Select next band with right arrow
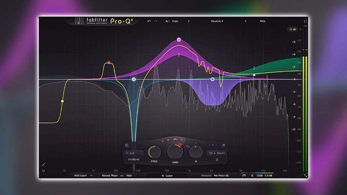The image size is (347, 195). pyautogui.click(x=216, y=145)
